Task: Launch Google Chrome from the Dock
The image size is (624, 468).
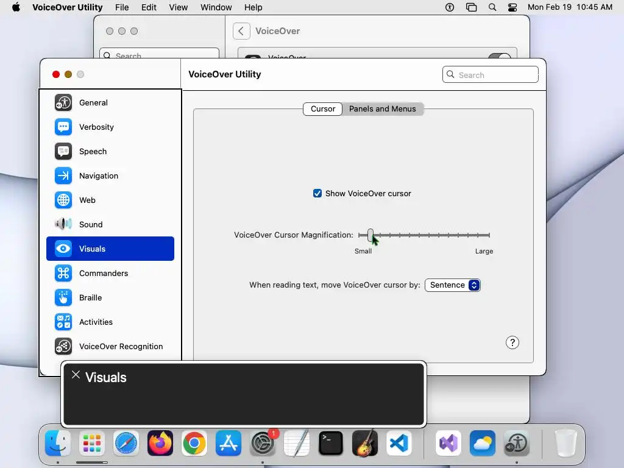Action: (x=194, y=443)
